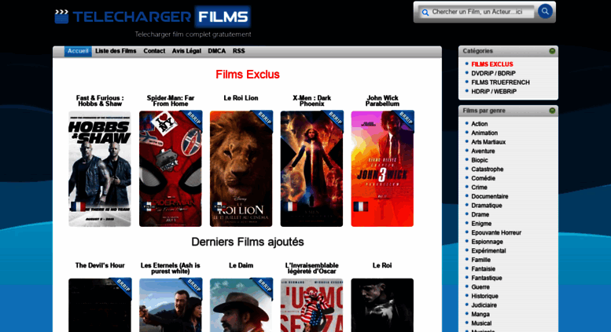
Task: Focus the film search input field
Action: click(x=477, y=12)
